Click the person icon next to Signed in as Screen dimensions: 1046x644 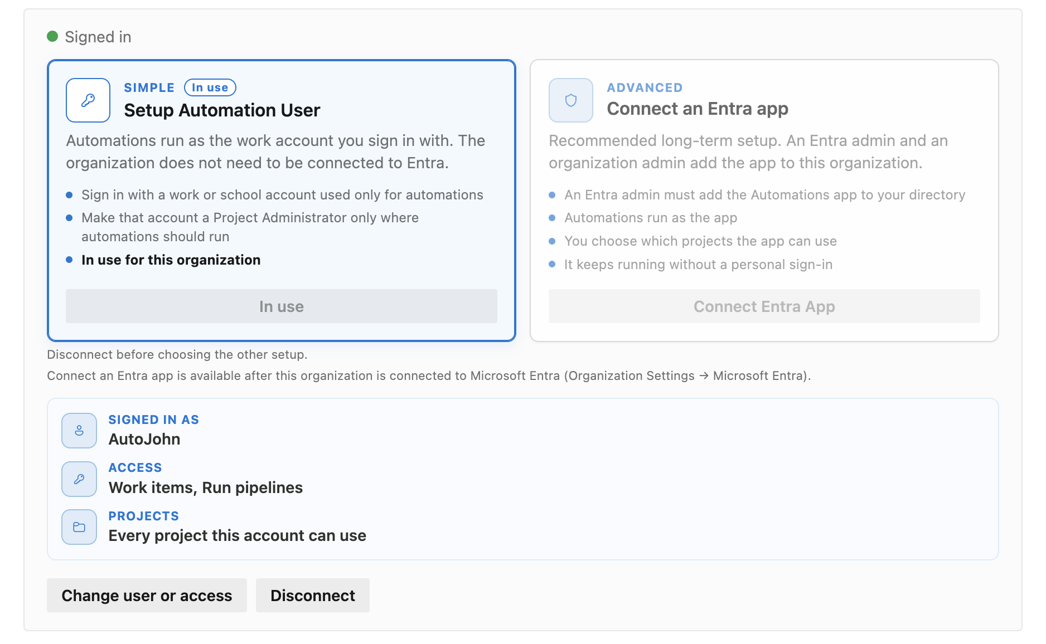point(79,431)
